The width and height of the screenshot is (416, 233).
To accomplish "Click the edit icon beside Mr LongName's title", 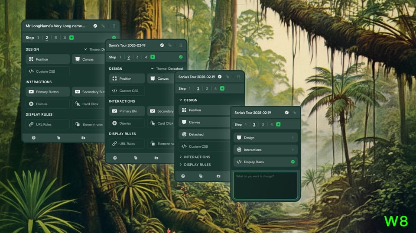I will click(x=95, y=26).
